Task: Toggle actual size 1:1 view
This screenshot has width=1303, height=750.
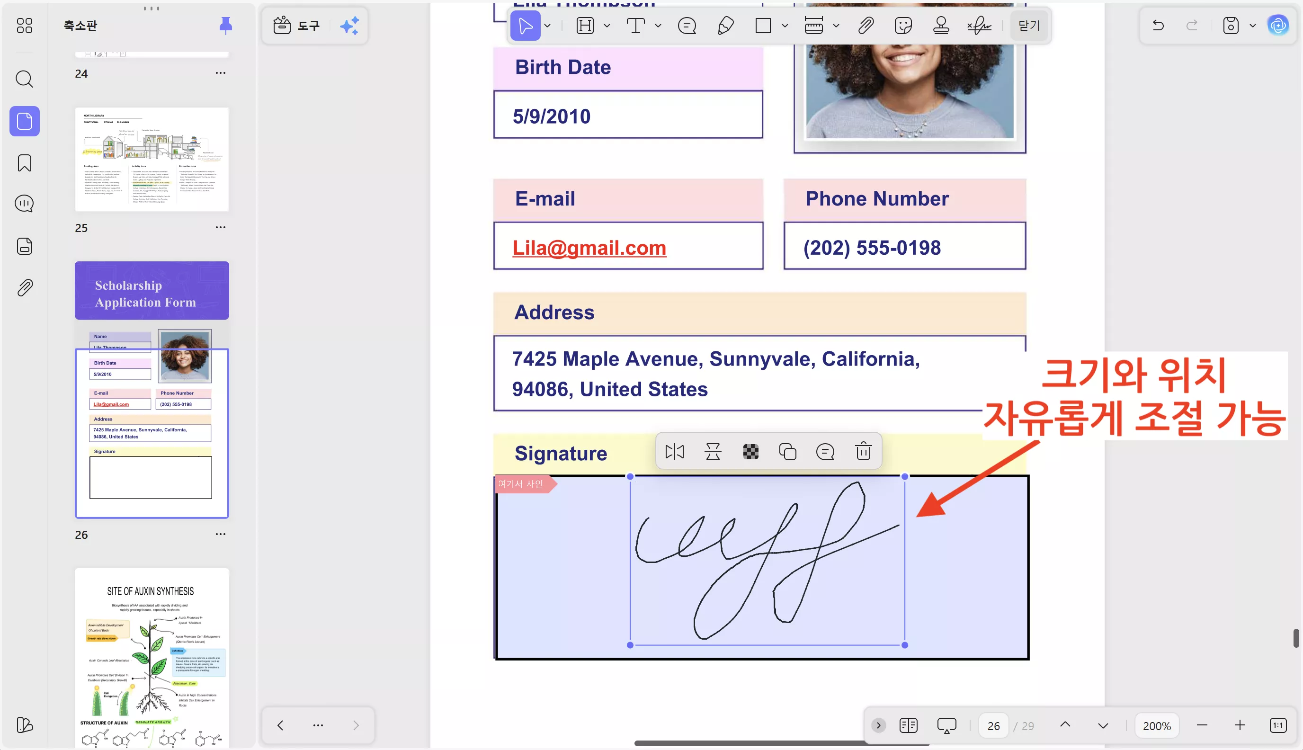Action: (1278, 725)
